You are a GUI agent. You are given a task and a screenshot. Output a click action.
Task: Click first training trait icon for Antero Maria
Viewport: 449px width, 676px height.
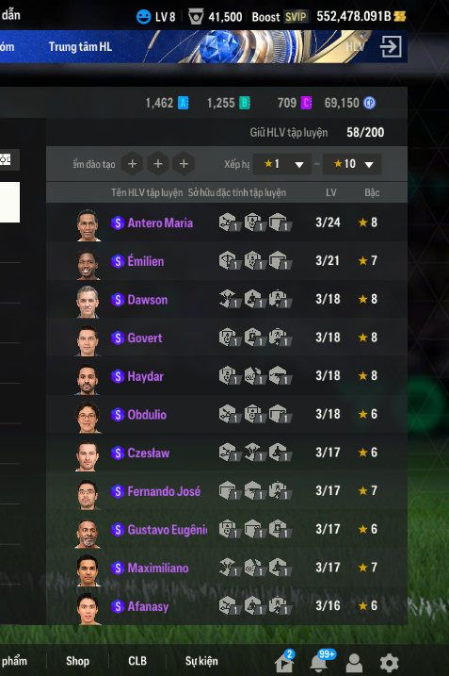(229, 223)
